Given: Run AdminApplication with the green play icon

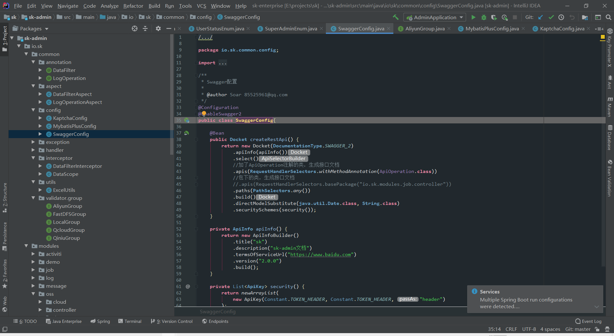Looking at the screenshot, I should point(473,17).
